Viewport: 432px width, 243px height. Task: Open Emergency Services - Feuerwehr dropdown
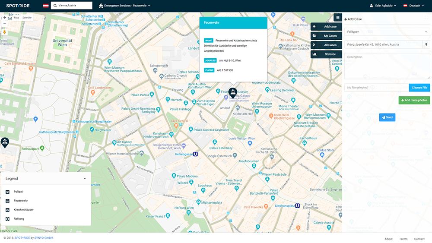point(124,6)
